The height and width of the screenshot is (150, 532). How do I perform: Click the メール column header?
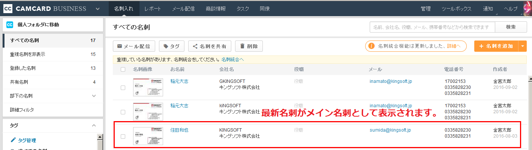pos(375,69)
